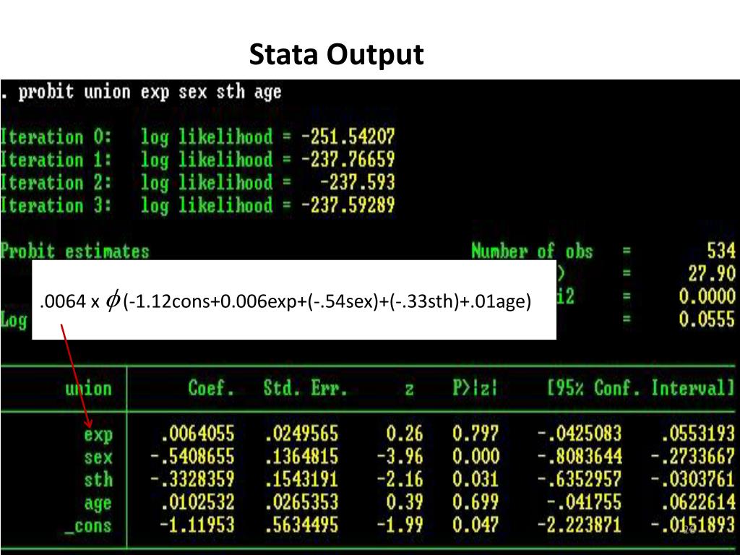The image size is (740, 555).
Task: Click the pseudo R-squared value 0.0555
Action: point(707,319)
